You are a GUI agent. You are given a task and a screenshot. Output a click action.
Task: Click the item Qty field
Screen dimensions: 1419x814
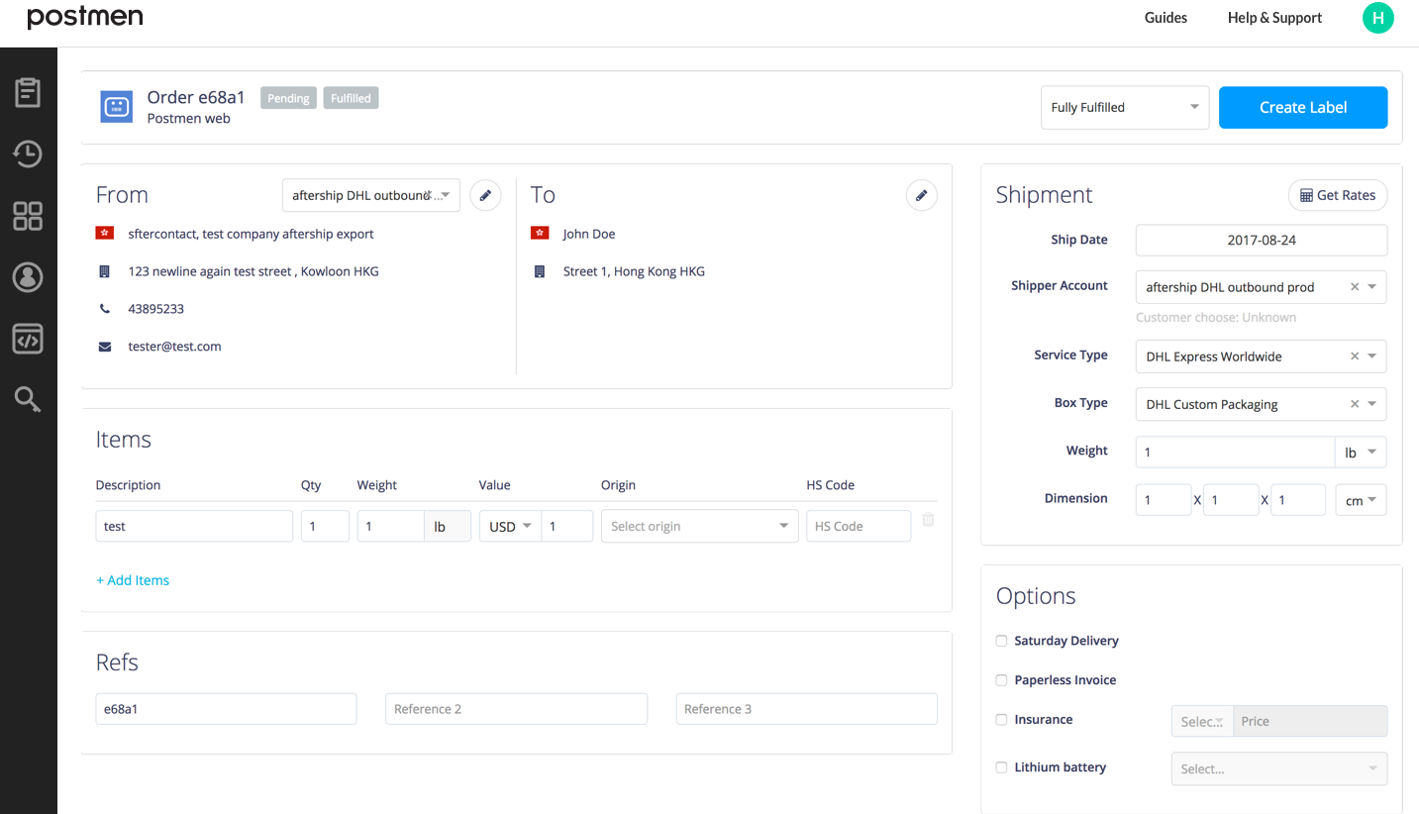[x=325, y=526]
